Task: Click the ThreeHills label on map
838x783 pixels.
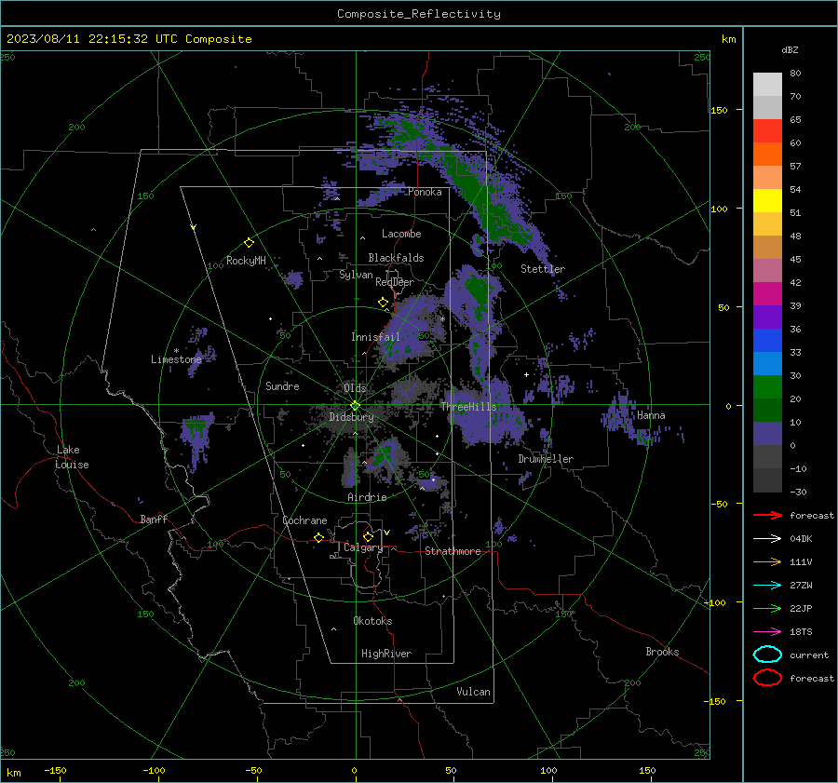Action: [x=468, y=407]
